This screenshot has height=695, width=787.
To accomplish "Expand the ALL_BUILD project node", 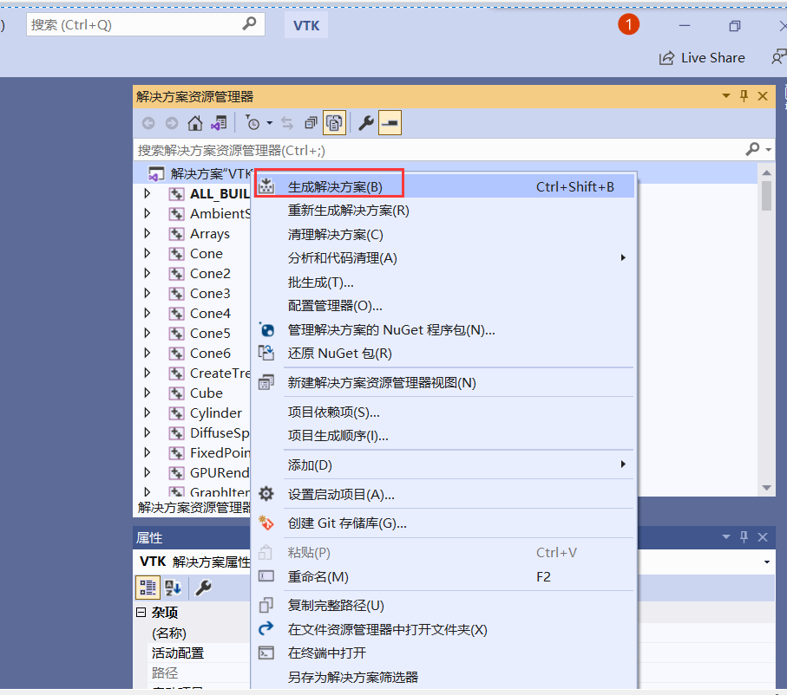I will click(x=147, y=193).
